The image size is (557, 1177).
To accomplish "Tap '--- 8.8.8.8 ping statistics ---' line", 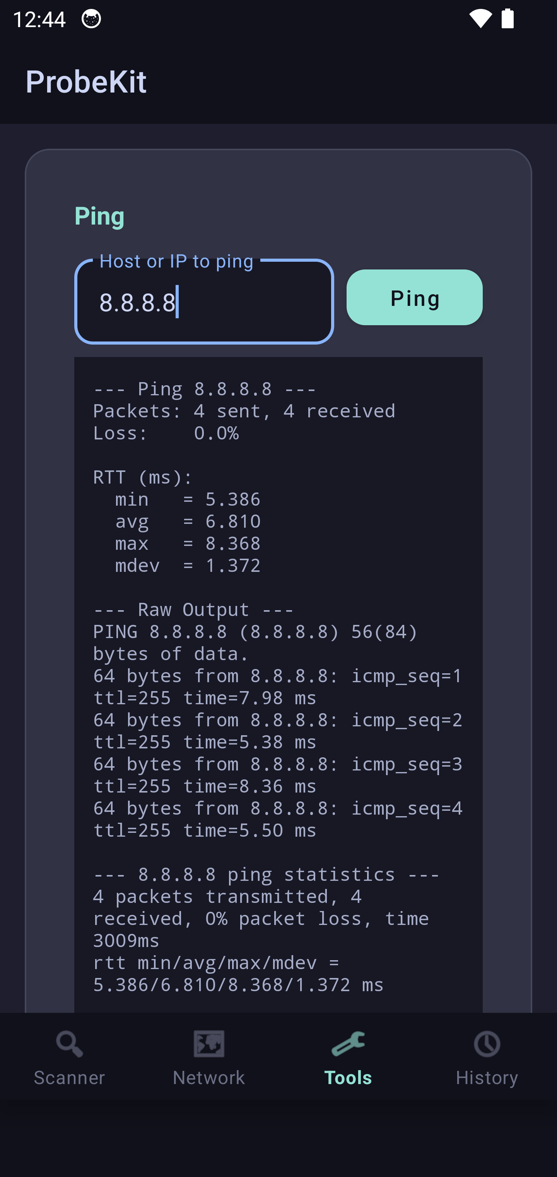I will (266, 875).
